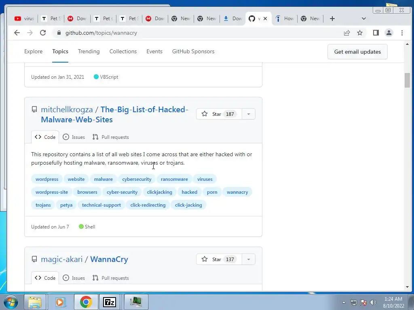The height and width of the screenshot is (310, 414).
Task: Star the magic-akari WannaCry repository
Action: coord(219,259)
